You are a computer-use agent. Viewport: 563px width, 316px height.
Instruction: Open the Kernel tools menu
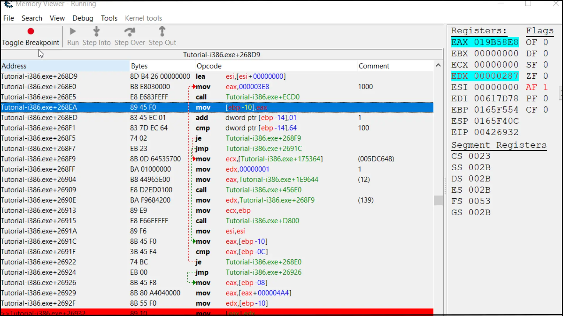tap(143, 18)
